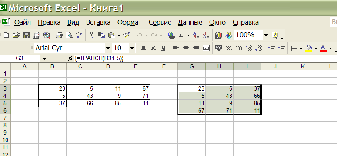Copy the selection with the Copy icon
The width and height of the screenshot is (337, 156).
coord(101,35)
